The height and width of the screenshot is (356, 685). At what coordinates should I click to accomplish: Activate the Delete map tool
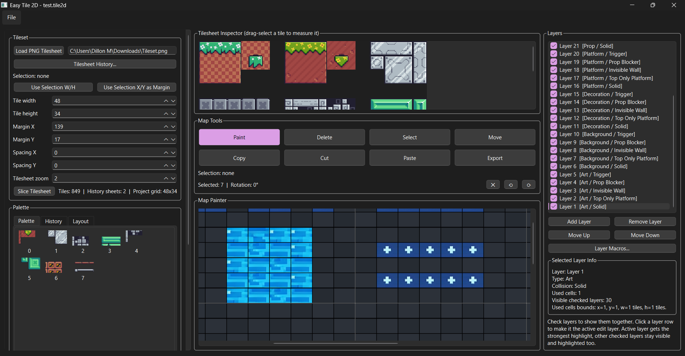point(324,137)
